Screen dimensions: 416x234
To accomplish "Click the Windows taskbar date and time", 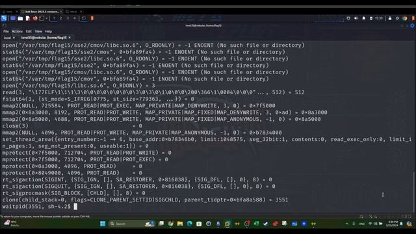I will [393, 224].
